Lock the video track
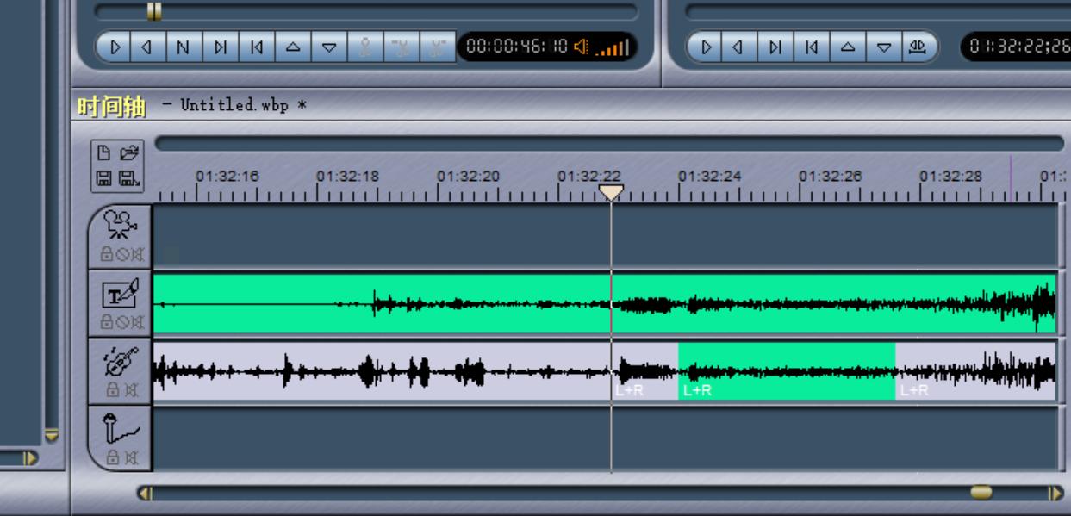Screen dimensions: 1071x516 click(x=106, y=254)
